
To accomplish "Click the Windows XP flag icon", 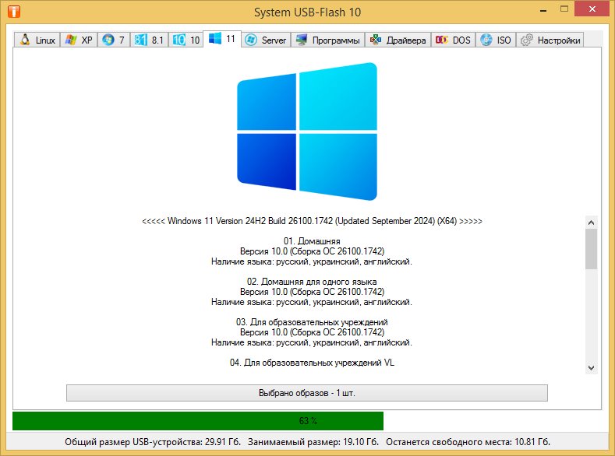I will 71,40.
